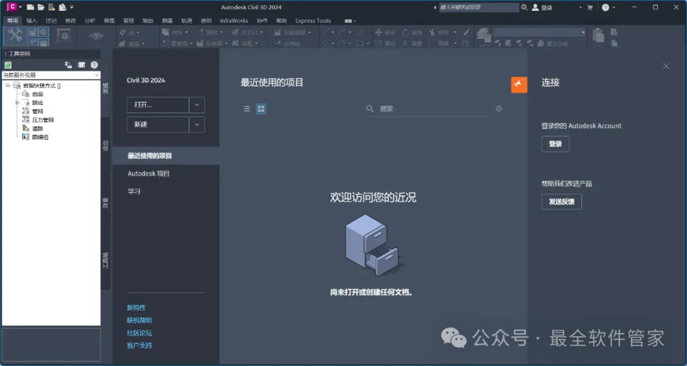Click the tree view toggle icon in Toolspace
The image size is (687, 366).
pyautogui.click(x=68, y=65)
